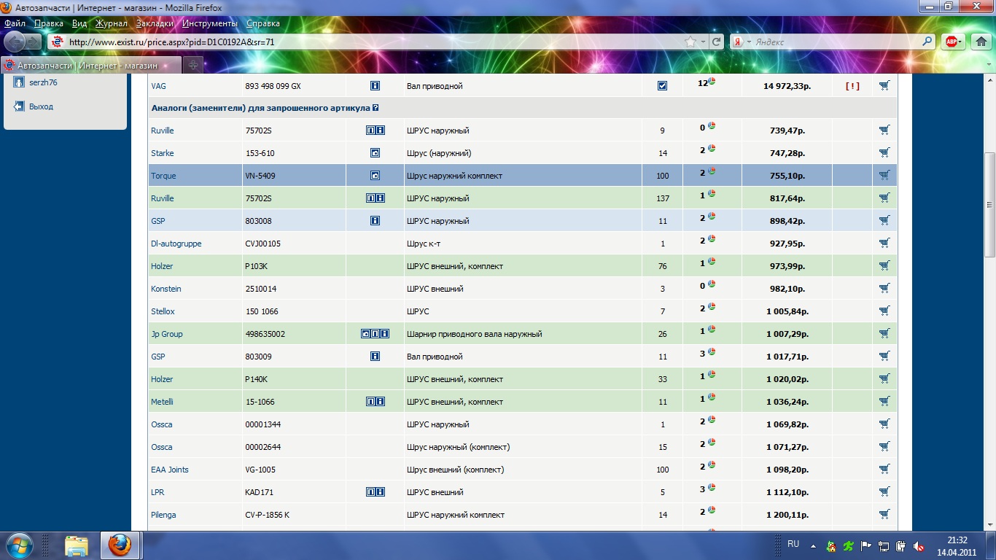
Task: Open the Журнал menu
Action: pyautogui.click(x=112, y=23)
